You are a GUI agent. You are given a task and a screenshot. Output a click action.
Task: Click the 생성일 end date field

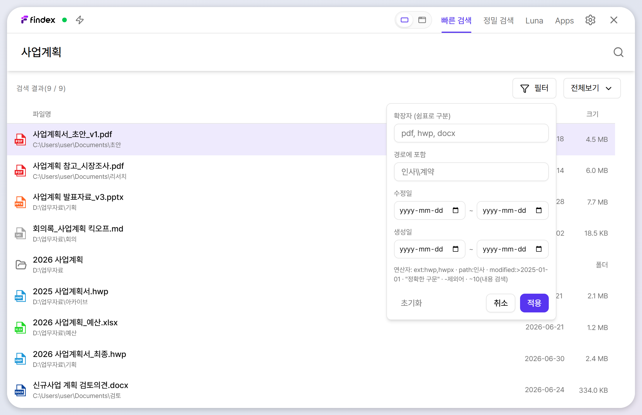click(x=513, y=249)
